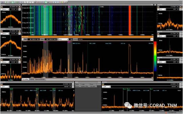Select the third green marker in bottom-left spectrum panel

tap(54, 89)
